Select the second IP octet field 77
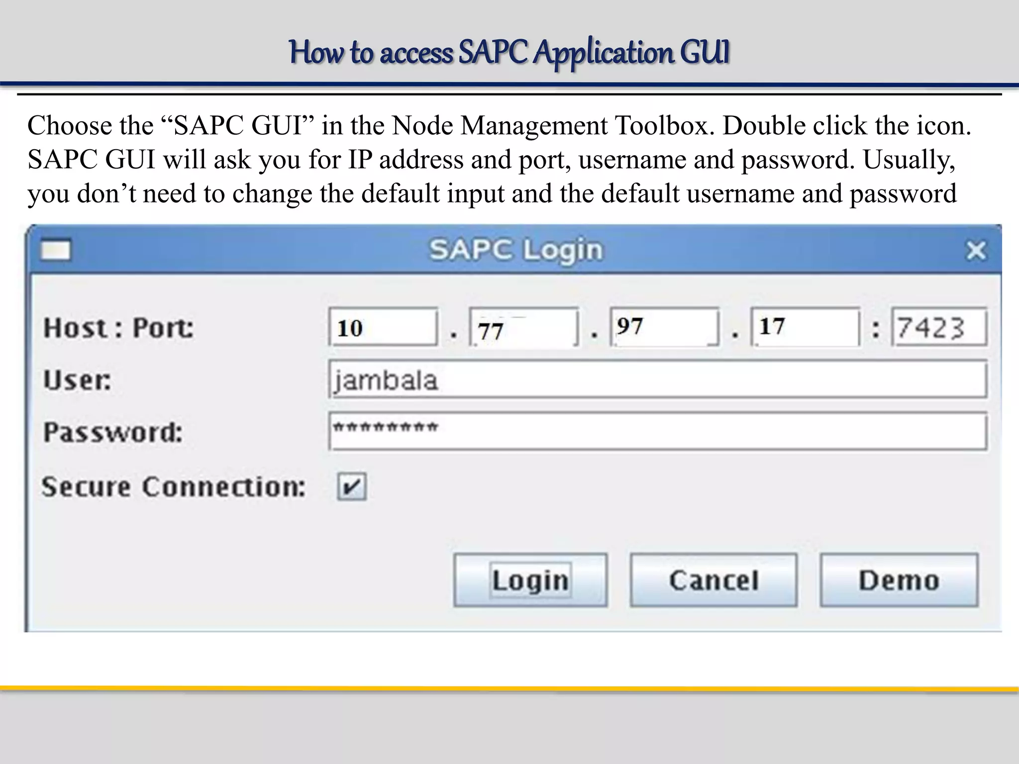This screenshot has height=764, width=1019. 524,327
